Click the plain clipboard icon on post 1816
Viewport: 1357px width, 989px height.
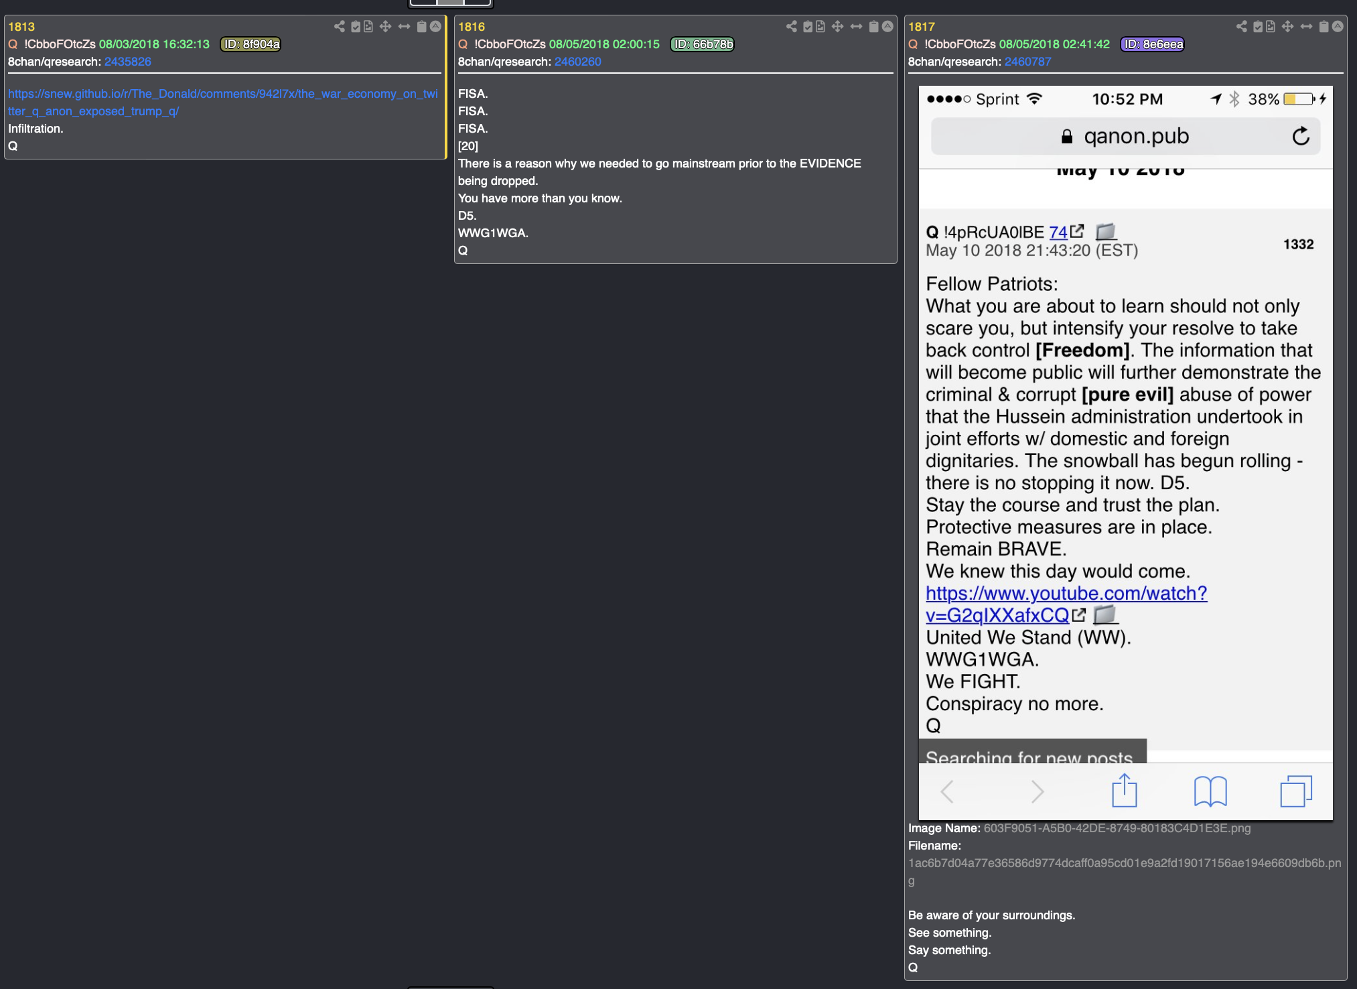[873, 27]
